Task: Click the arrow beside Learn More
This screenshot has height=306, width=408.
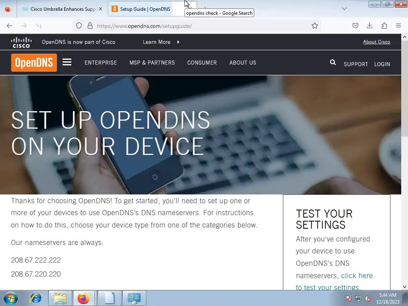Action: coord(178,42)
